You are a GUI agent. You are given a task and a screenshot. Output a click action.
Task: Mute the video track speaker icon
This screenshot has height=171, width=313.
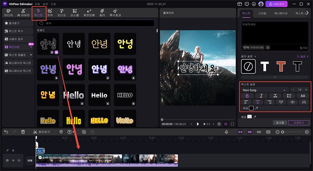click(x=19, y=160)
